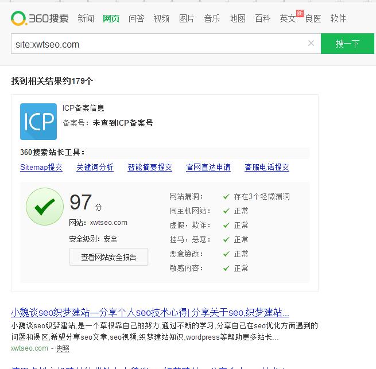This screenshot has height=369, width=376.
Task: Click the 未查到ICP备案号 text
Action: (123, 123)
